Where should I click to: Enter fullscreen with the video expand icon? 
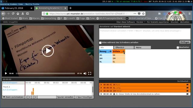[90, 73]
